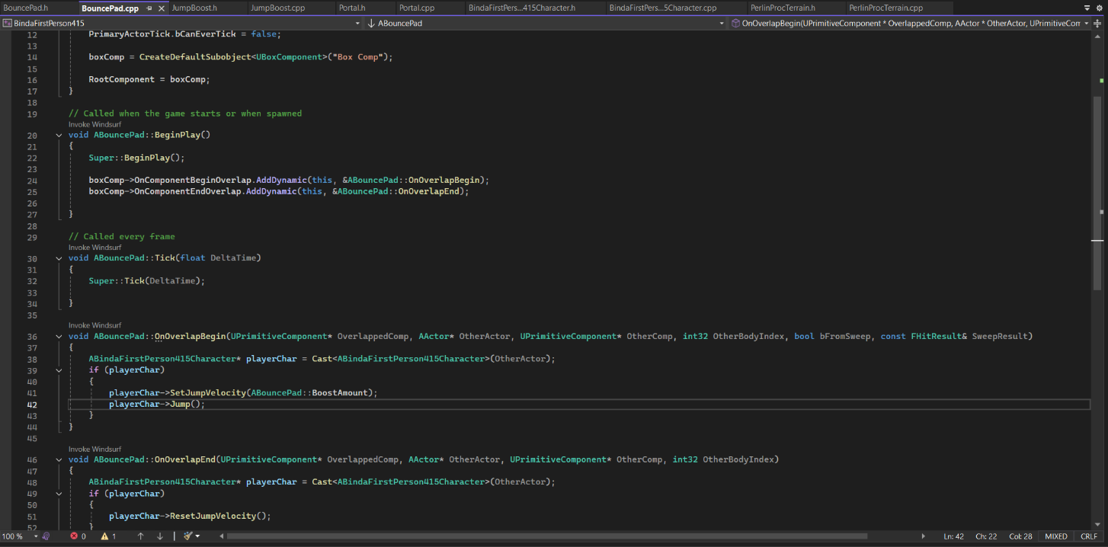Switch to the JumpBoost.cpp tab

[277, 8]
